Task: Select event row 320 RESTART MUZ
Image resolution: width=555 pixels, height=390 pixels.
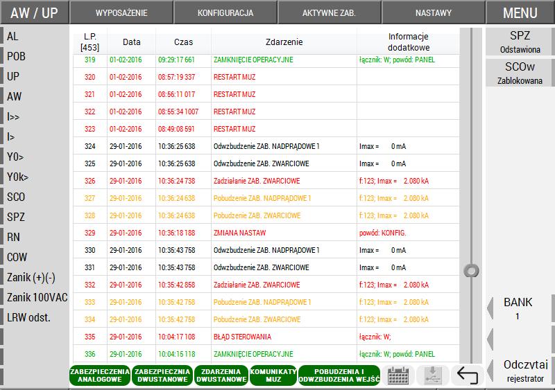Action: point(266,77)
